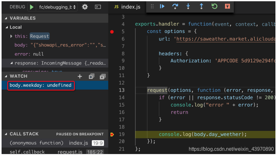Collapse the WATCH section

[6, 76]
